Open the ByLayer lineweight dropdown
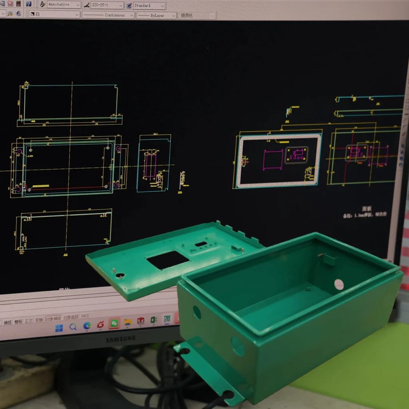The image size is (409, 409). tap(173, 16)
